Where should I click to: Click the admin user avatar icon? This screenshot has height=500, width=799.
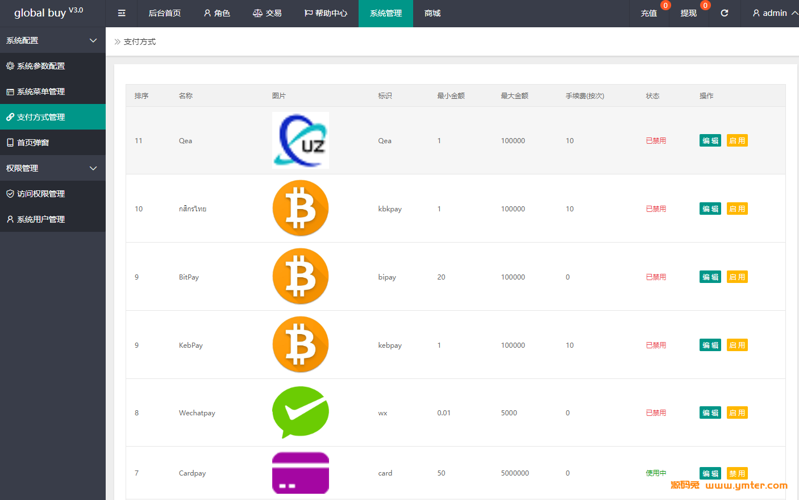(756, 13)
